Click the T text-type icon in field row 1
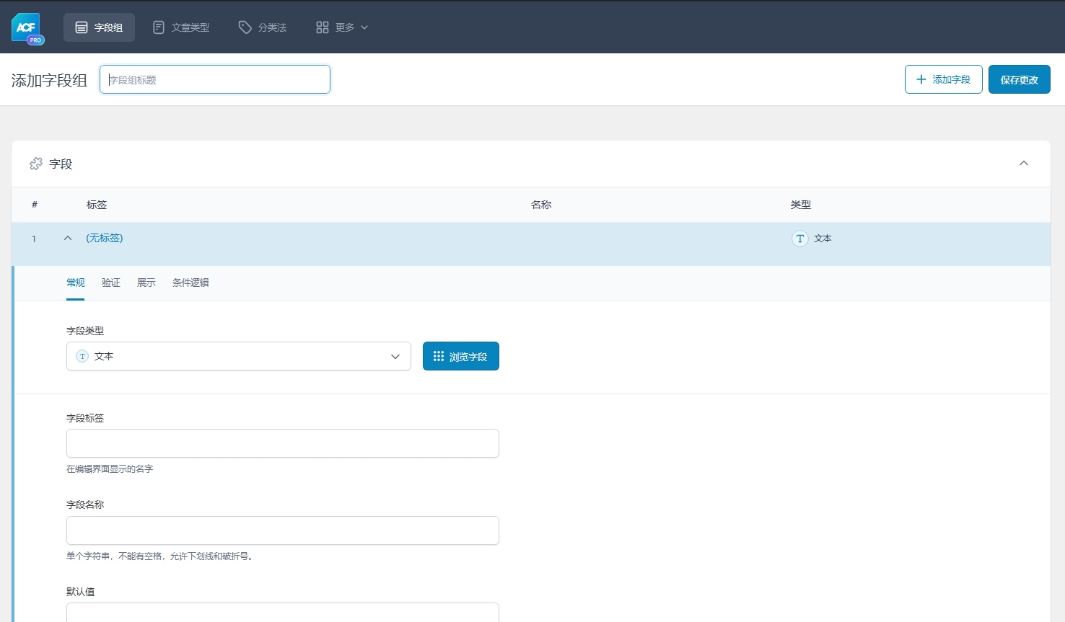 (x=799, y=239)
